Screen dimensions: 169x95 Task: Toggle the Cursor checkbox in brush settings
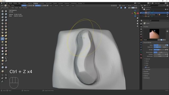146,67
